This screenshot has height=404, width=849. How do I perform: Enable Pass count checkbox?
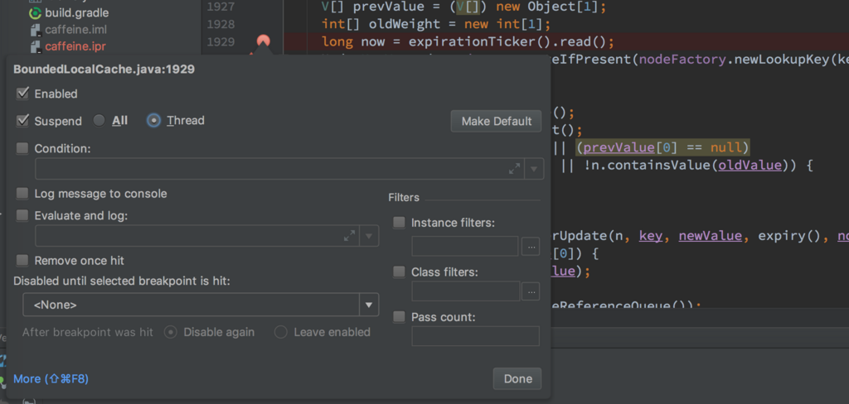[x=399, y=317]
